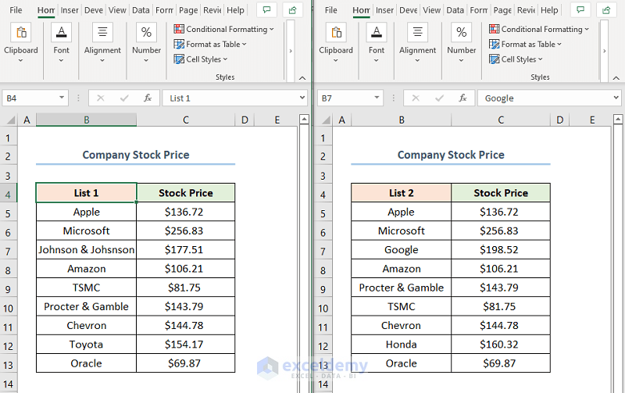Collapse the ribbon in left window
This screenshot has height=393, width=625.
point(302,77)
